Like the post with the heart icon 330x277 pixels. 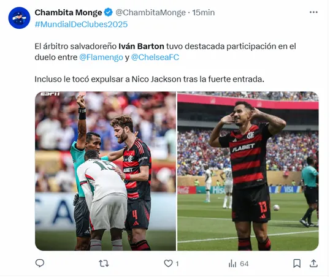click(x=168, y=264)
